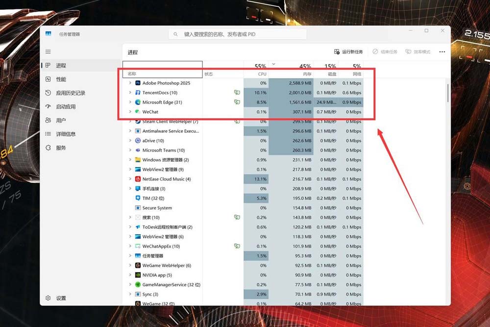The height and width of the screenshot is (327, 490).
Task: Select the Steam Client WebHelper (7) row
Action: (243, 121)
